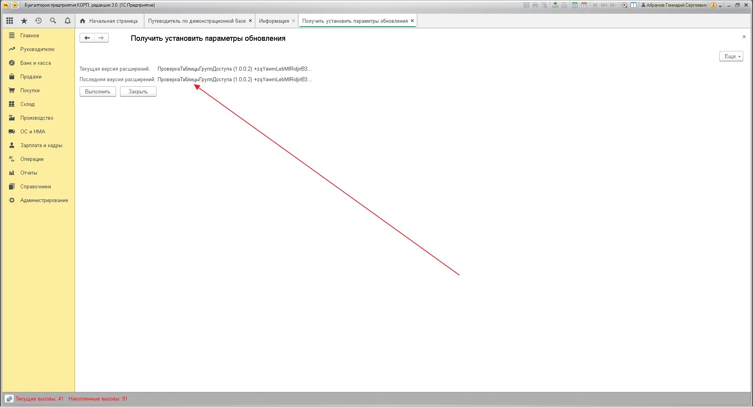Click the 1C logo icon in title bar

[6, 5]
